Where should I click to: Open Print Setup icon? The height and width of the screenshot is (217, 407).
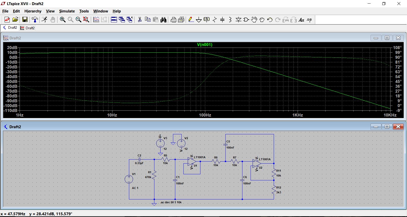pos(181,20)
